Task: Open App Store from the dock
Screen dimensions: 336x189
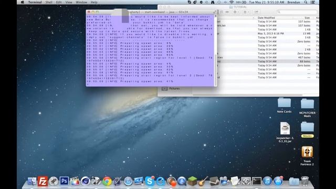Action: [278, 181]
